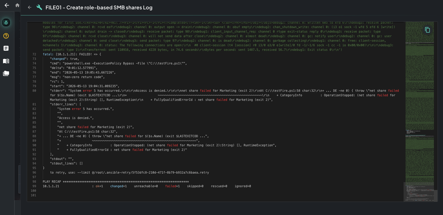Click the rescued=0 recap value
This screenshot has height=215, width=443.
click(219, 186)
